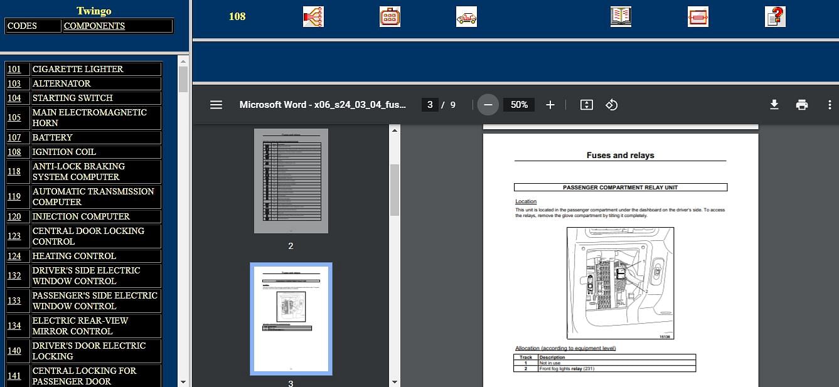This screenshot has width=839, height=387.
Task: Click the component list scrollbar thumb
Action: [x=183, y=79]
